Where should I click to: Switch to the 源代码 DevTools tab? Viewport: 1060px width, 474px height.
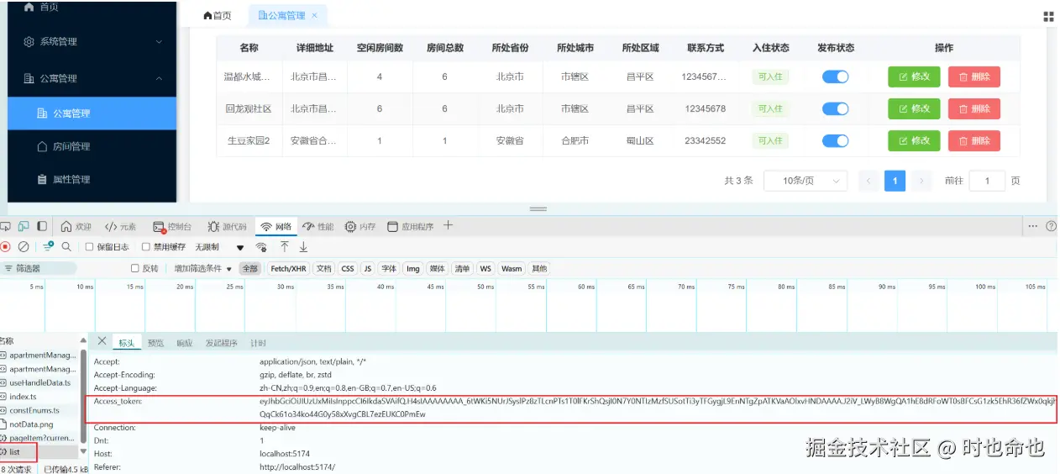[x=228, y=226]
